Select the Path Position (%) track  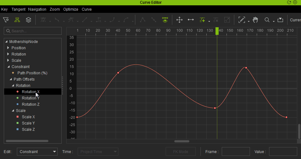tap(32, 73)
